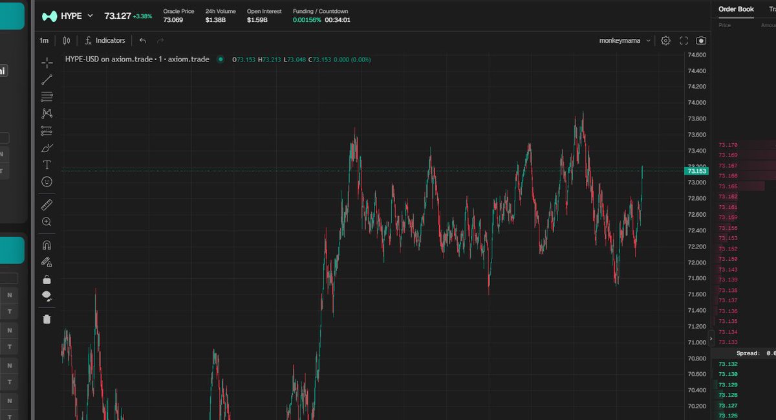
Task: Select bid price 73.132 in order book
Action: (728, 364)
